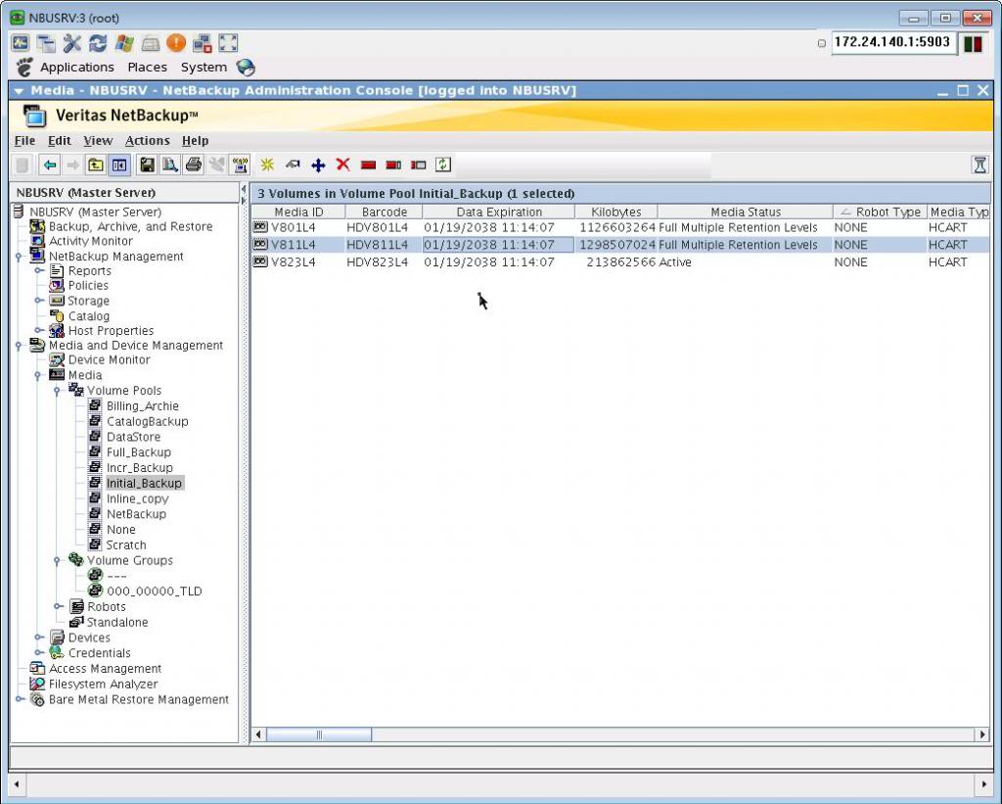
Task: Expand the Reports tree node
Action: pos(39,271)
